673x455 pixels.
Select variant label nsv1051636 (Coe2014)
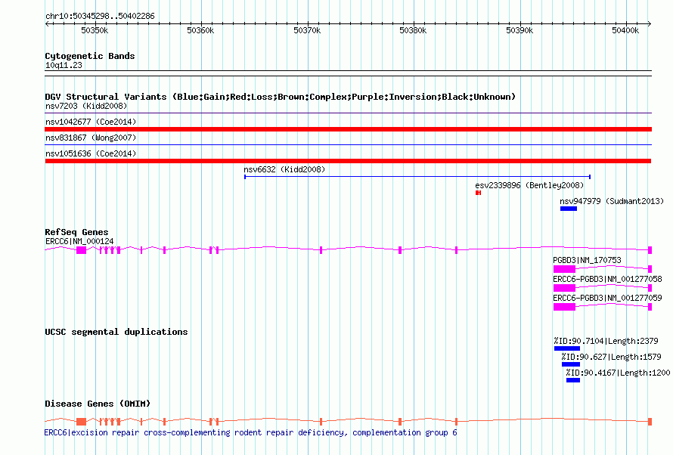pos(91,153)
